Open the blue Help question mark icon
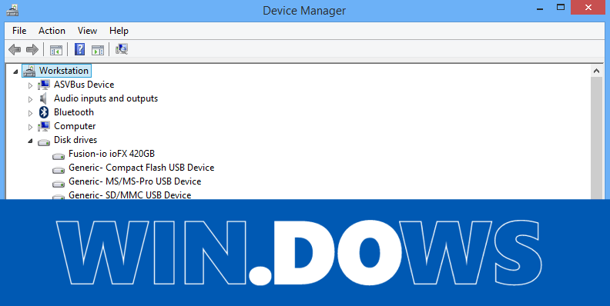Image resolution: width=610 pixels, height=306 pixels. coord(80,49)
